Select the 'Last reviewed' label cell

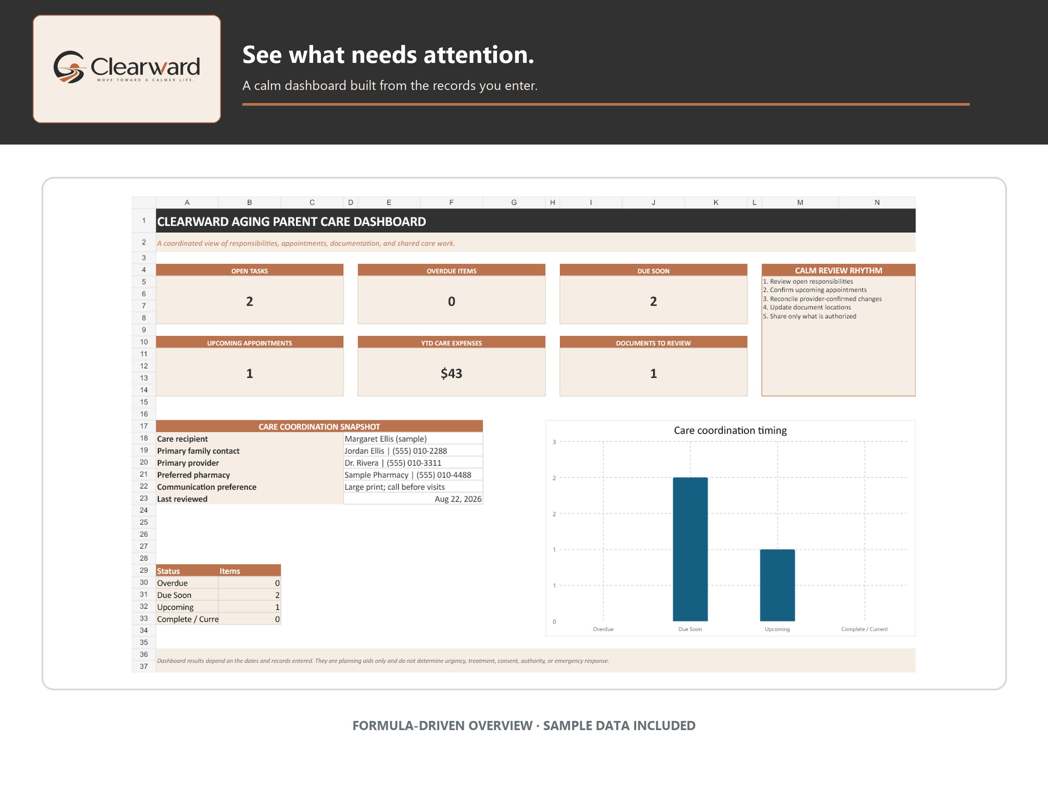249,499
